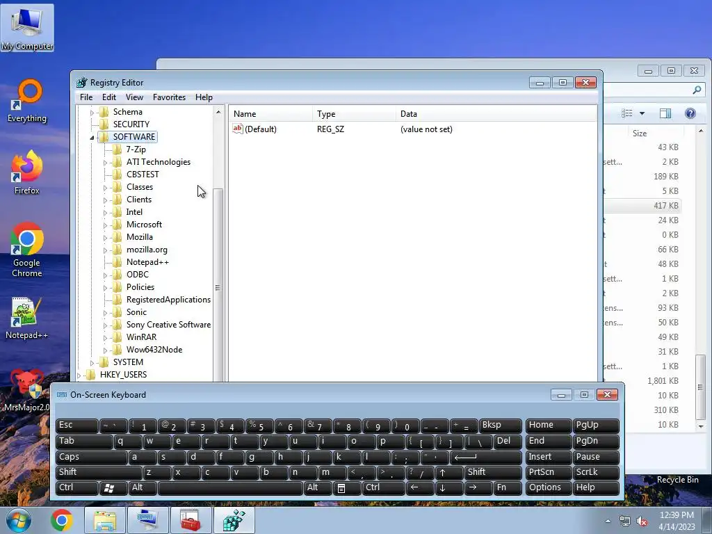This screenshot has height=534, width=712.
Task: Click the muted volume tray icon
Action: [x=642, y=521]
